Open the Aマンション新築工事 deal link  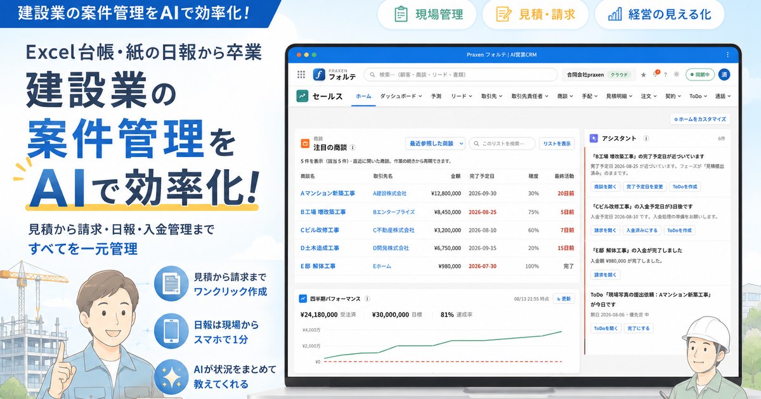[x=328, y=193]
